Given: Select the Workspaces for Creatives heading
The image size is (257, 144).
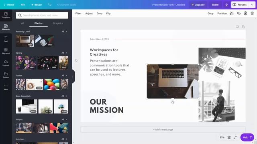Looking at the screenshot, I should click(x=104, y=52).
